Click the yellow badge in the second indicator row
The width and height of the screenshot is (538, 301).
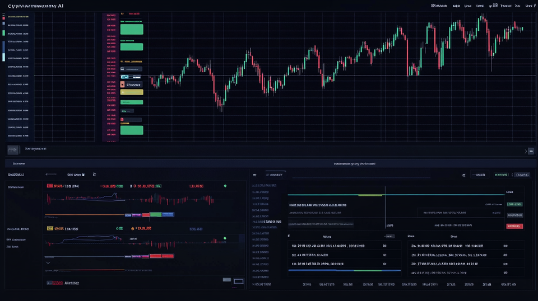[x=50, y=229]
